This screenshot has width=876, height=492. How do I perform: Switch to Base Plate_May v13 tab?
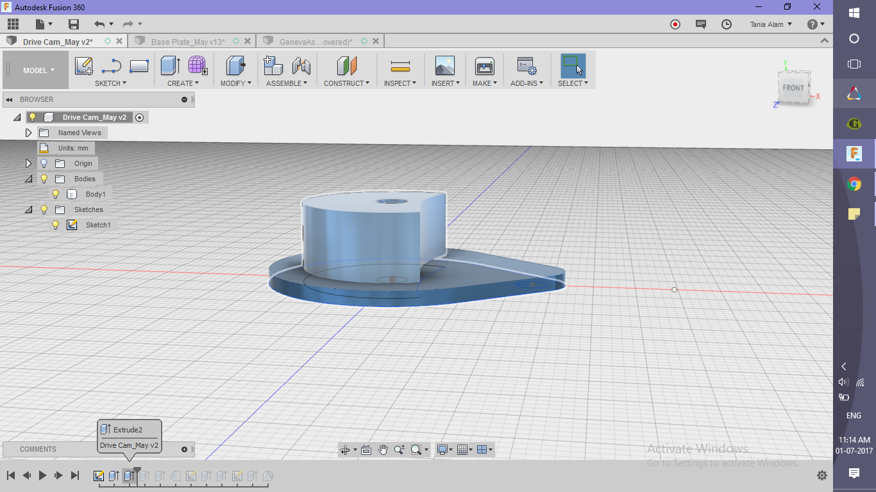coord(188,42)
